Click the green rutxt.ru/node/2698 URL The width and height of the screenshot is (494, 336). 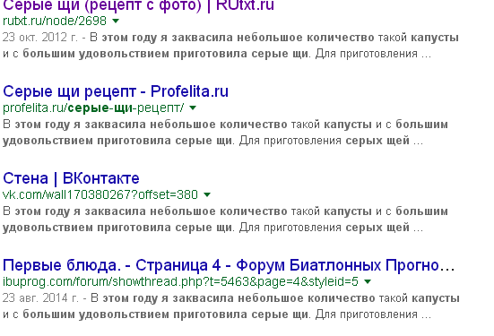pos(55,21)
